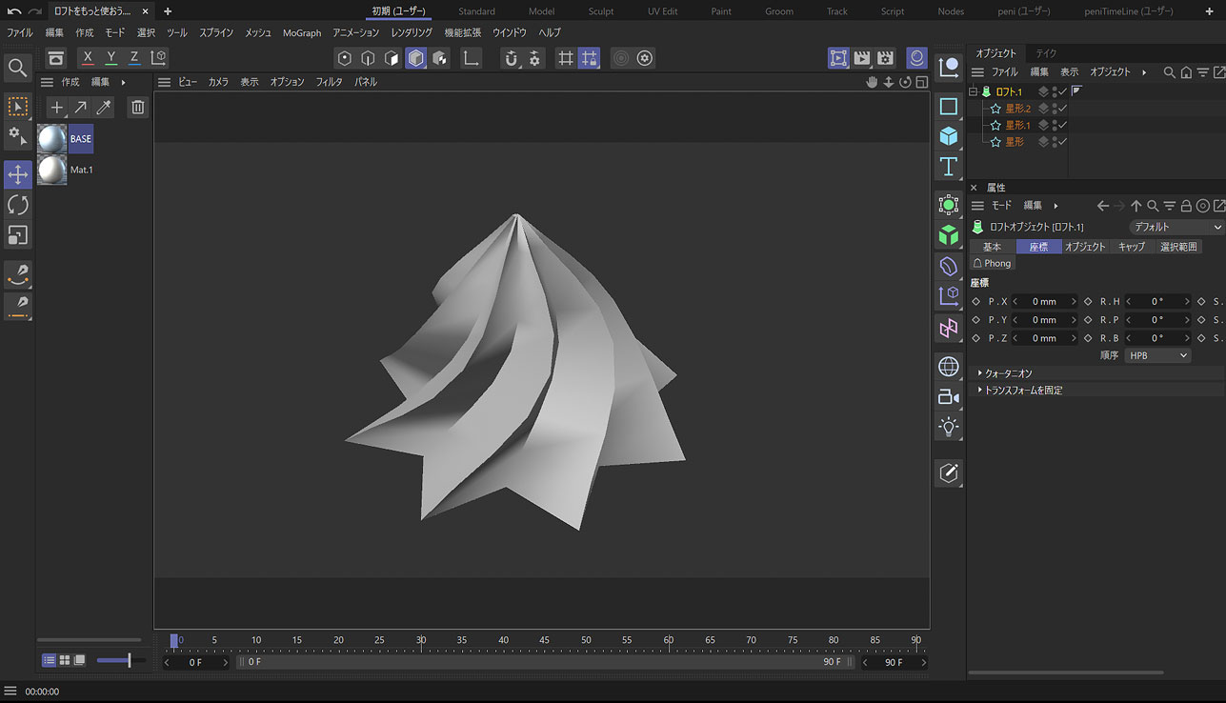
Task: Add a Light object
Action: click(948, 427)
